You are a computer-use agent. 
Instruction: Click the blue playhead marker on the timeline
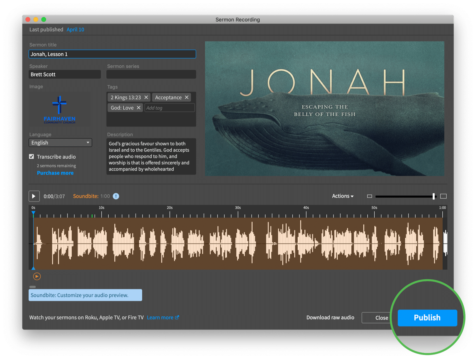tap(33, 213)
